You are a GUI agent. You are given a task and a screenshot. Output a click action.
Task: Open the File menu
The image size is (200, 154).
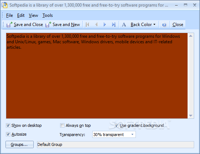tap(10, 15)
